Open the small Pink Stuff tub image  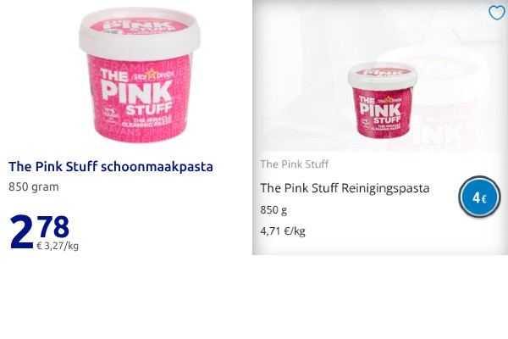point(383,101)
